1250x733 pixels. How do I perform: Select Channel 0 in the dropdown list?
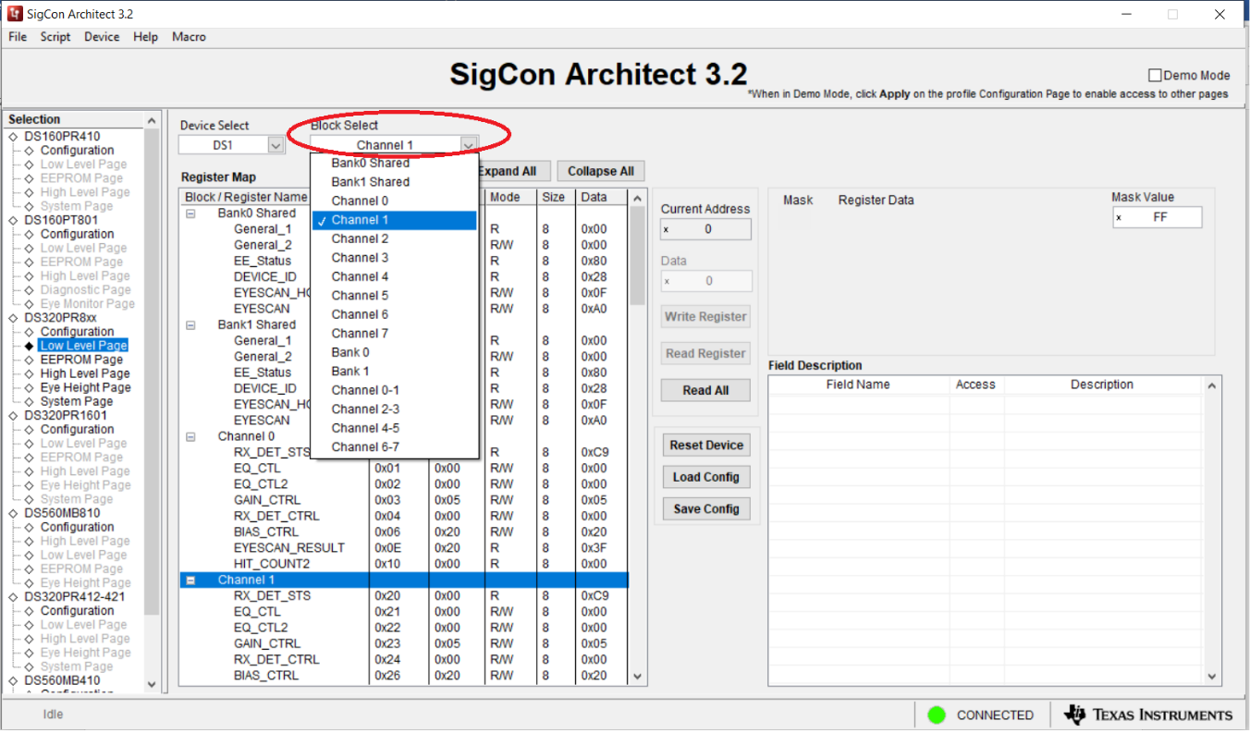click(x=395, y=201)
